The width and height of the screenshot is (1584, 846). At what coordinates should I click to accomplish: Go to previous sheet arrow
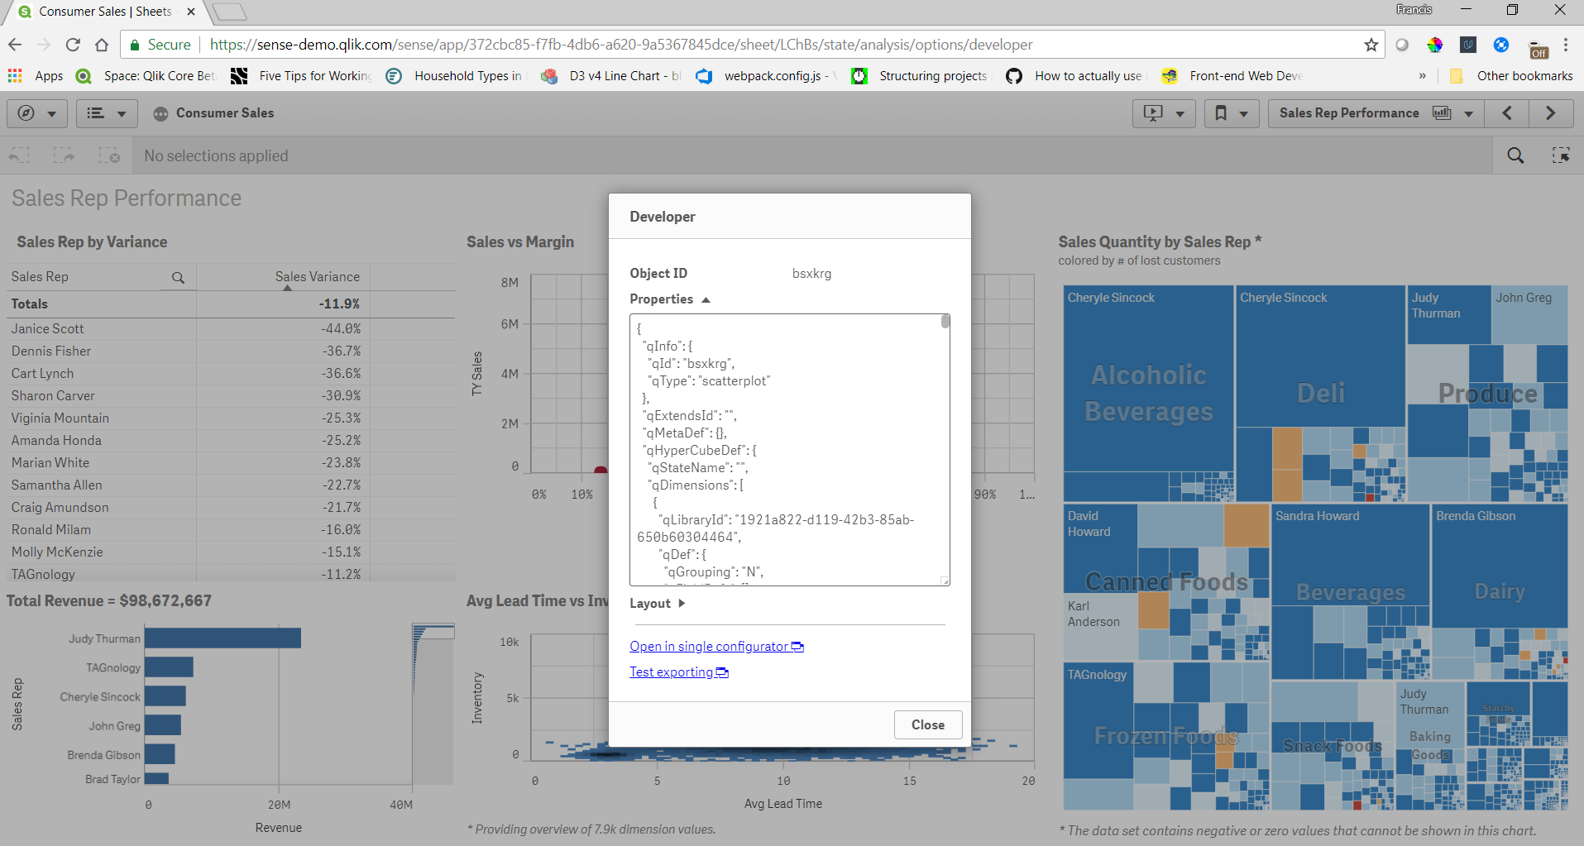click(x=1506, y=113)
